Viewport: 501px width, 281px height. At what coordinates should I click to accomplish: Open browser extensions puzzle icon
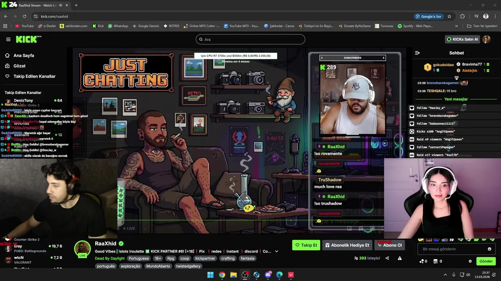coord(463,16)
